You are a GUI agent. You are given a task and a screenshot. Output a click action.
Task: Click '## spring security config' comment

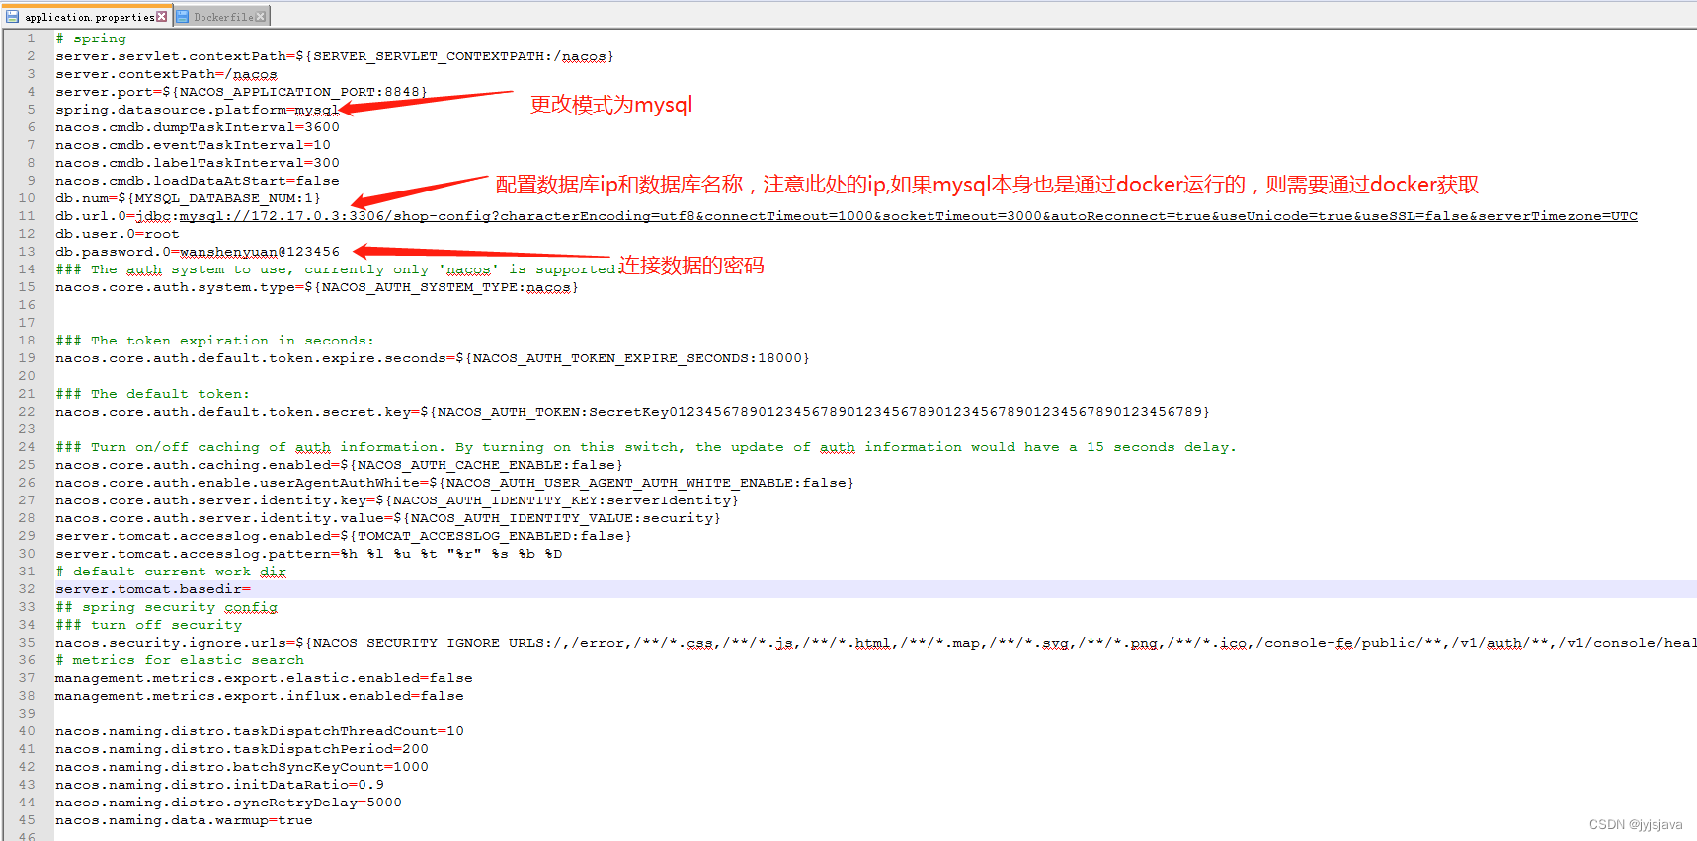click(167, 607)
